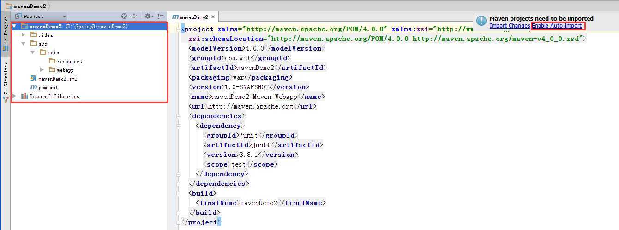Expand the webapp folder arrow
This screenshot has height=230, width=619.
(x=42, y=70)
